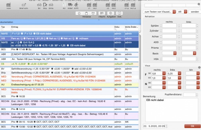Sort by the letzte Änder... column header
Viewport: 201px width, 130px height.
pyautogui.click(x=132, y=27)
